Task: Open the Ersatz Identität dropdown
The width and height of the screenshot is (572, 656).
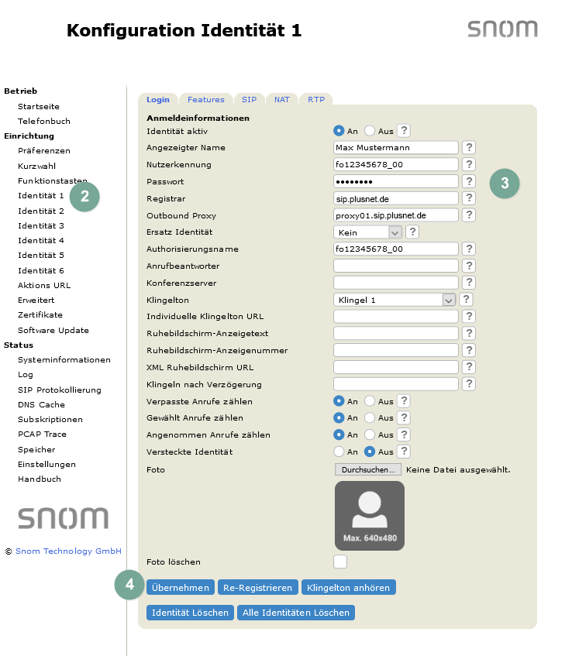Action: click(367, 232)
